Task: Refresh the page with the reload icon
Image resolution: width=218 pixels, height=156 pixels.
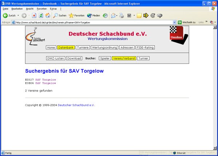Action: [41, 16]
